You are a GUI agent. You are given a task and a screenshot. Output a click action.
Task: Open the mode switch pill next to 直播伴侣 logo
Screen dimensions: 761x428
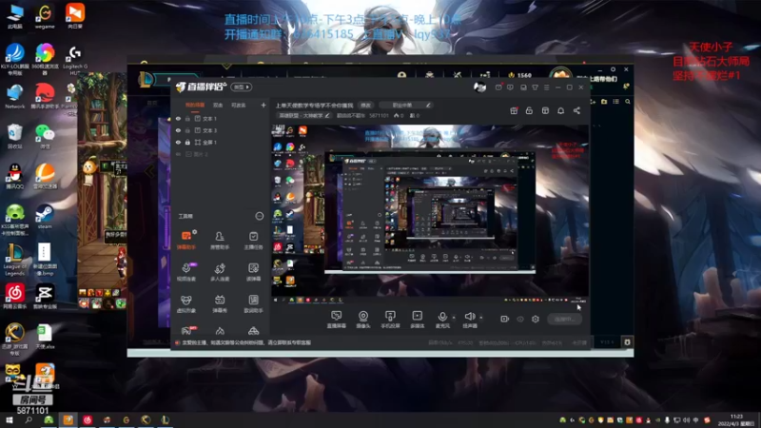pos(242,87)
